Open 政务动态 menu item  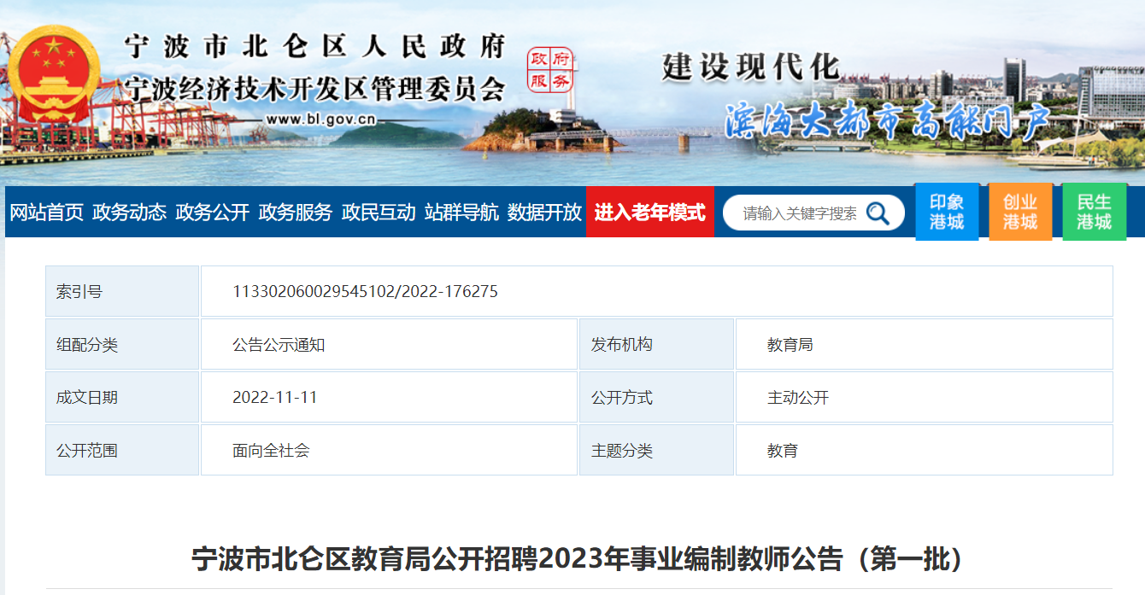[x=129, y=213]
